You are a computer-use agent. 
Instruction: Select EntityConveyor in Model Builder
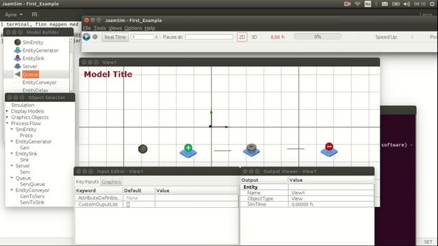pos(40,83)
